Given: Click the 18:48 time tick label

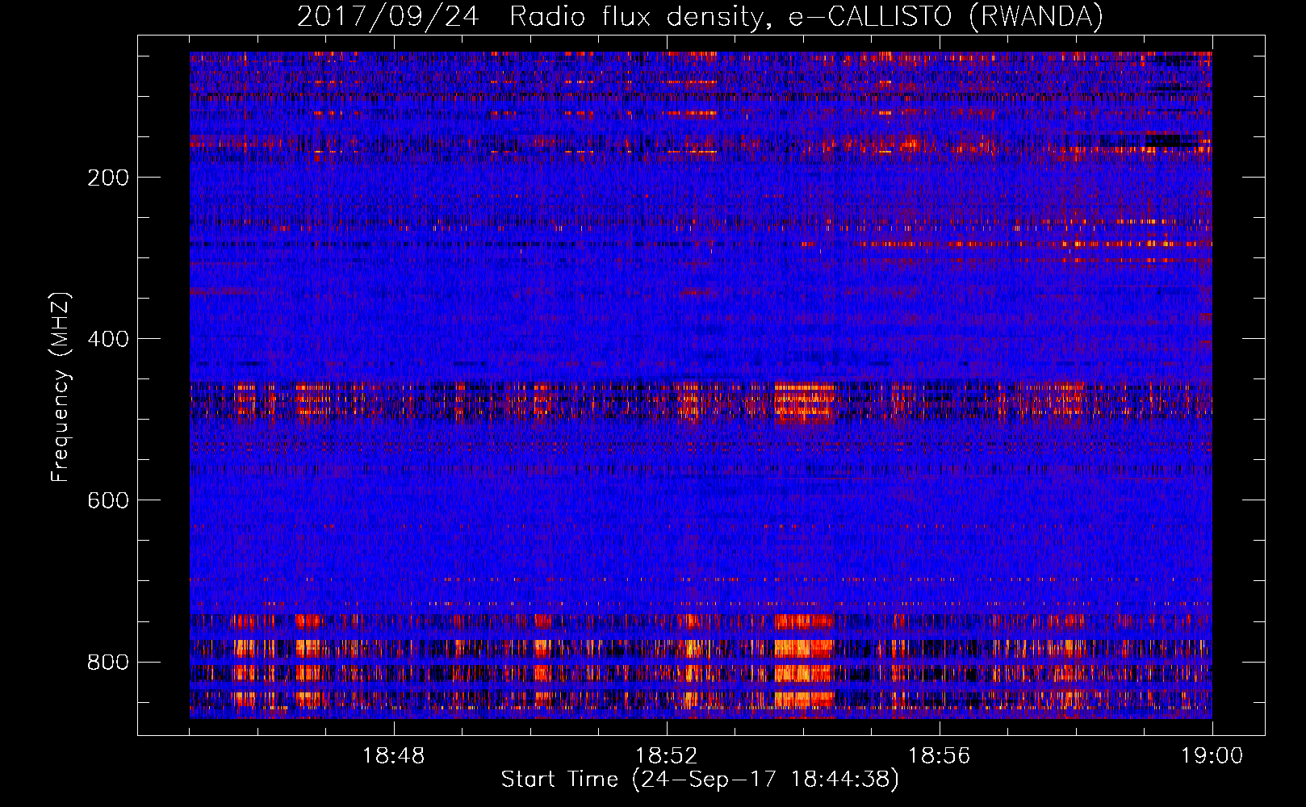Looking at the screenshot, I should 394,756.
